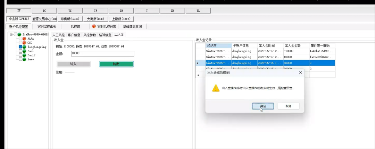Select the 中金所(CFFEX) exchange button
Image resolution: width=375 pixels, height=149 pixels.
(19, 19)
